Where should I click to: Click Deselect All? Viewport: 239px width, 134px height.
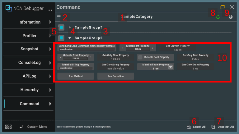pos(223,127)
